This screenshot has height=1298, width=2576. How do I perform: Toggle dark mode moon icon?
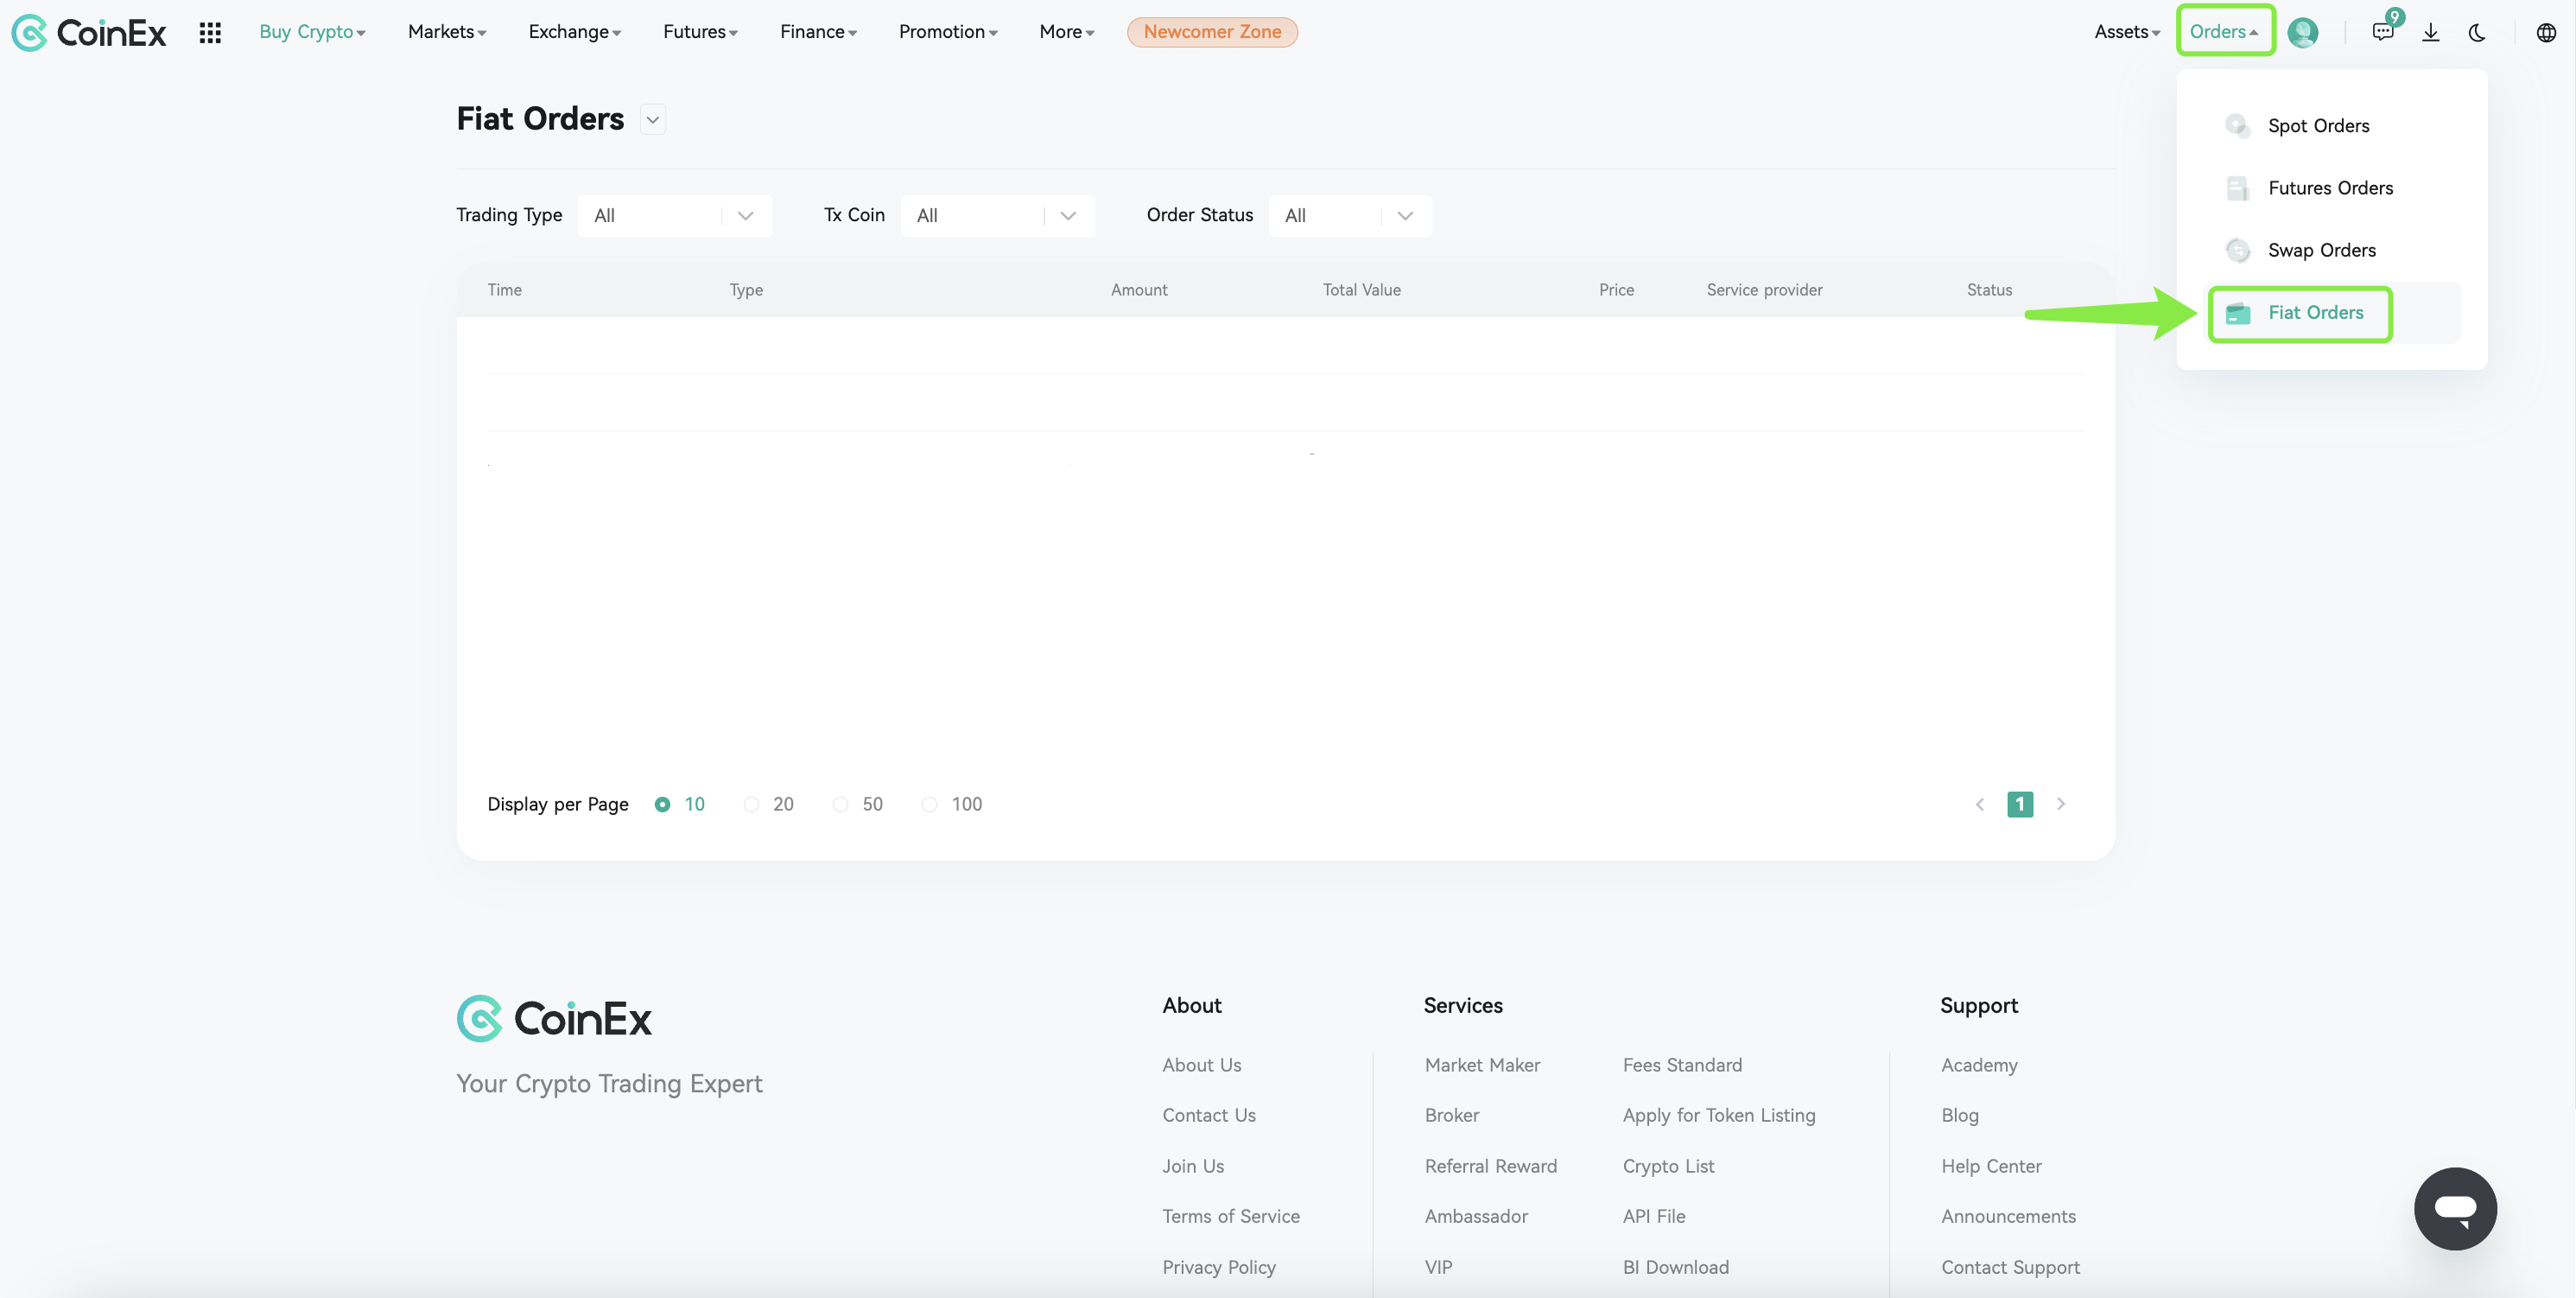click(x=2477, y=32)
